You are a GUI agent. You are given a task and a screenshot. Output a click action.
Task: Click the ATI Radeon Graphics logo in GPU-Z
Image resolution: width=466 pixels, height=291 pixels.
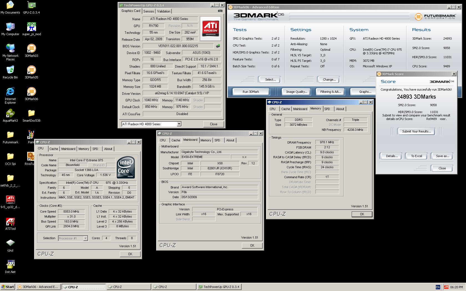pos(211,29)
